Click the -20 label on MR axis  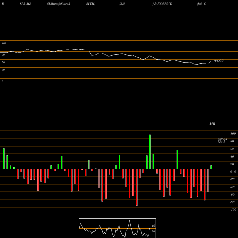pyautogui.click(x=232, y=179)
